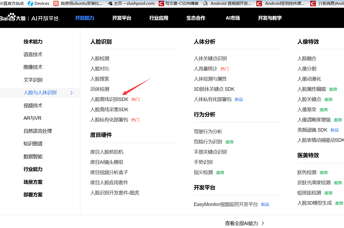Open the 写文章-CSDN博客 bookmark
Viewport: 344px width, 228px height.
tap(179, 3)
